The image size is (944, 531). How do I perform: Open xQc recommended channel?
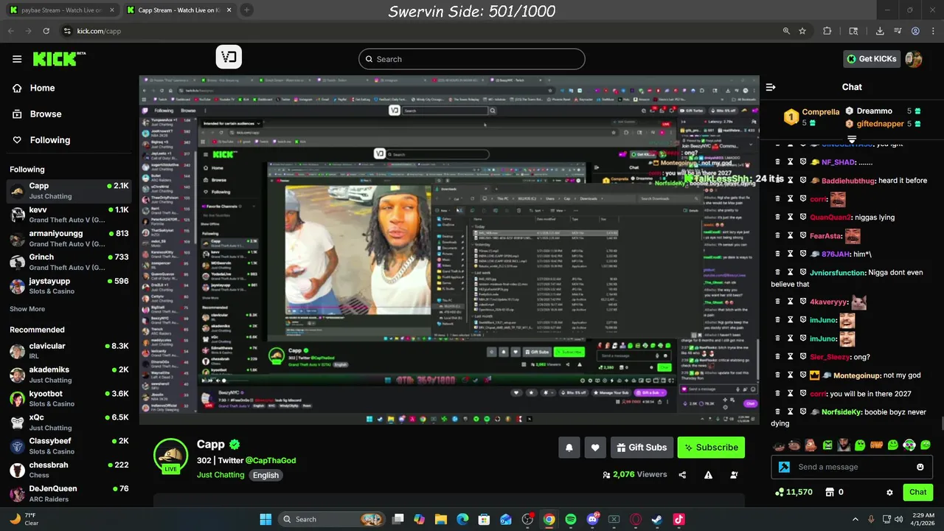69,422
